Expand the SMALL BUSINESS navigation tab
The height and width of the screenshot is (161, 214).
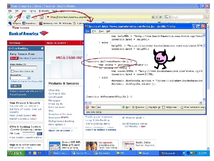tap(57, 43)
